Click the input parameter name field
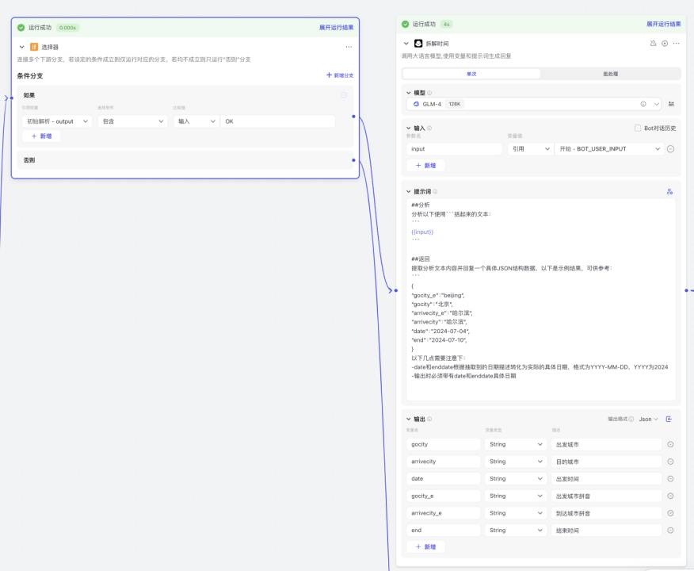 point(454,149)
